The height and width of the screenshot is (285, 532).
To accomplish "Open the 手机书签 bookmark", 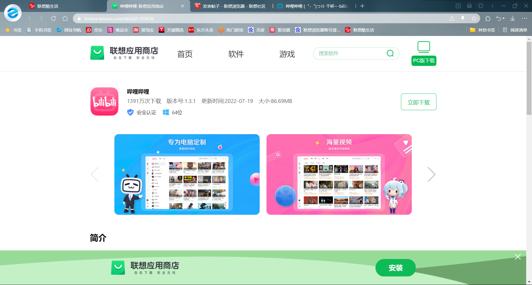I will (39, 30).
